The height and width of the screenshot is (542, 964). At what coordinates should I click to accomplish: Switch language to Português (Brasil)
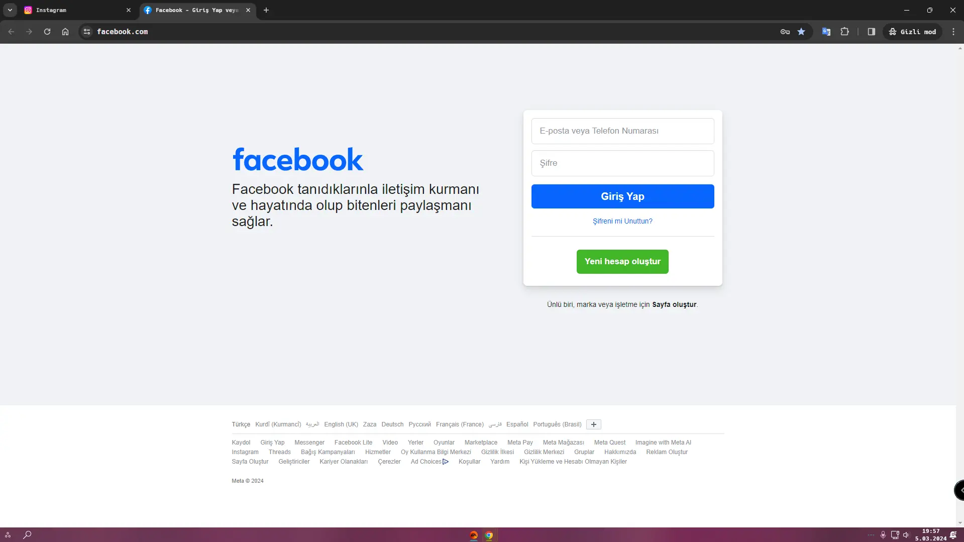(x=557, y=424)
